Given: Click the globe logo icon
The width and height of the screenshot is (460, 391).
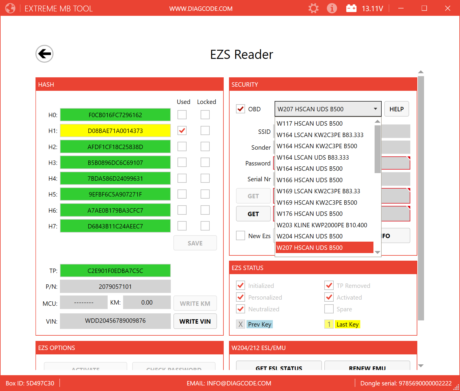Looking at the screenshot, I should click(10, 8).
